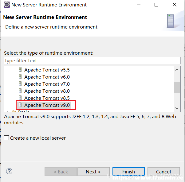Click the runtime list scrollbar thumb

pos(177,87)
